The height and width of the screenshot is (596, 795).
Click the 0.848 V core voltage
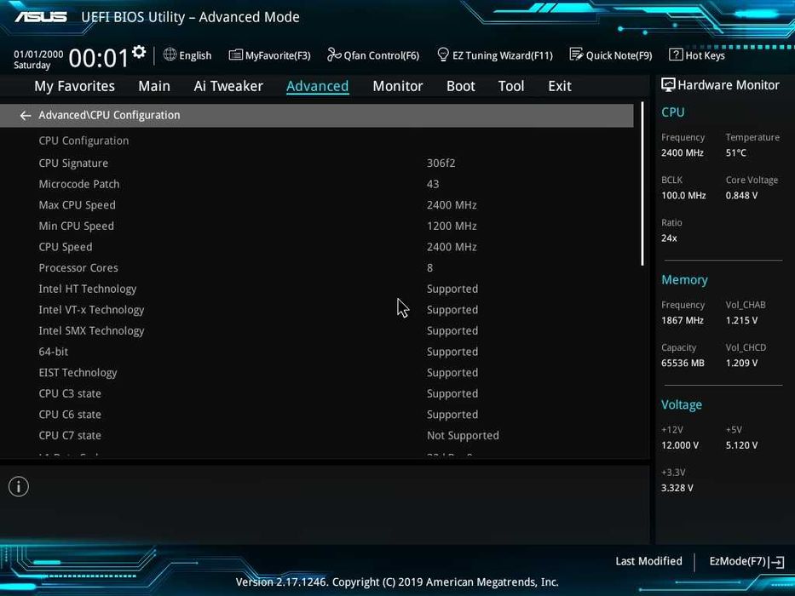point(741,195)
